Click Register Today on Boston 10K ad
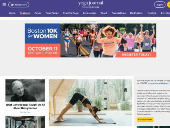This screenshot has width=170, height=128. [x=136, y=55]
